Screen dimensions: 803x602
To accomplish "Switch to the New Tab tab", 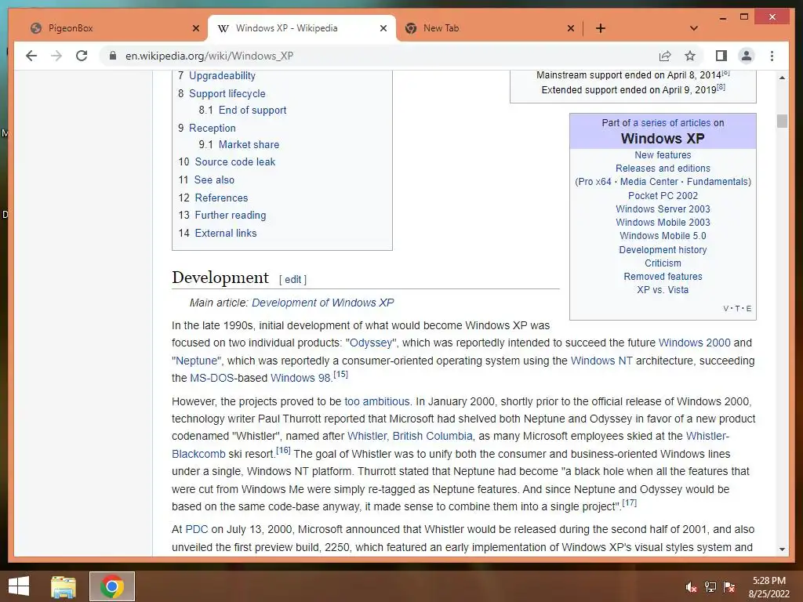I will click(x=489, y=28).
